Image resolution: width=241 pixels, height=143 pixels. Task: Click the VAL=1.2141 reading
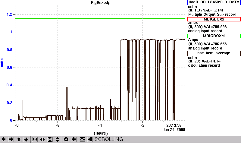point(213,10)
